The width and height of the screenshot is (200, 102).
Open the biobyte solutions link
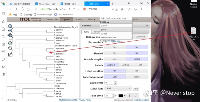click(x=142, y=100)
